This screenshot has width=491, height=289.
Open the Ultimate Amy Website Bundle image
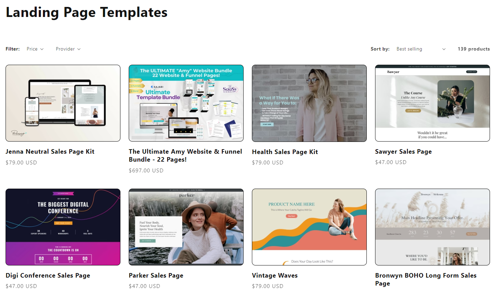(x=186, y=103)
